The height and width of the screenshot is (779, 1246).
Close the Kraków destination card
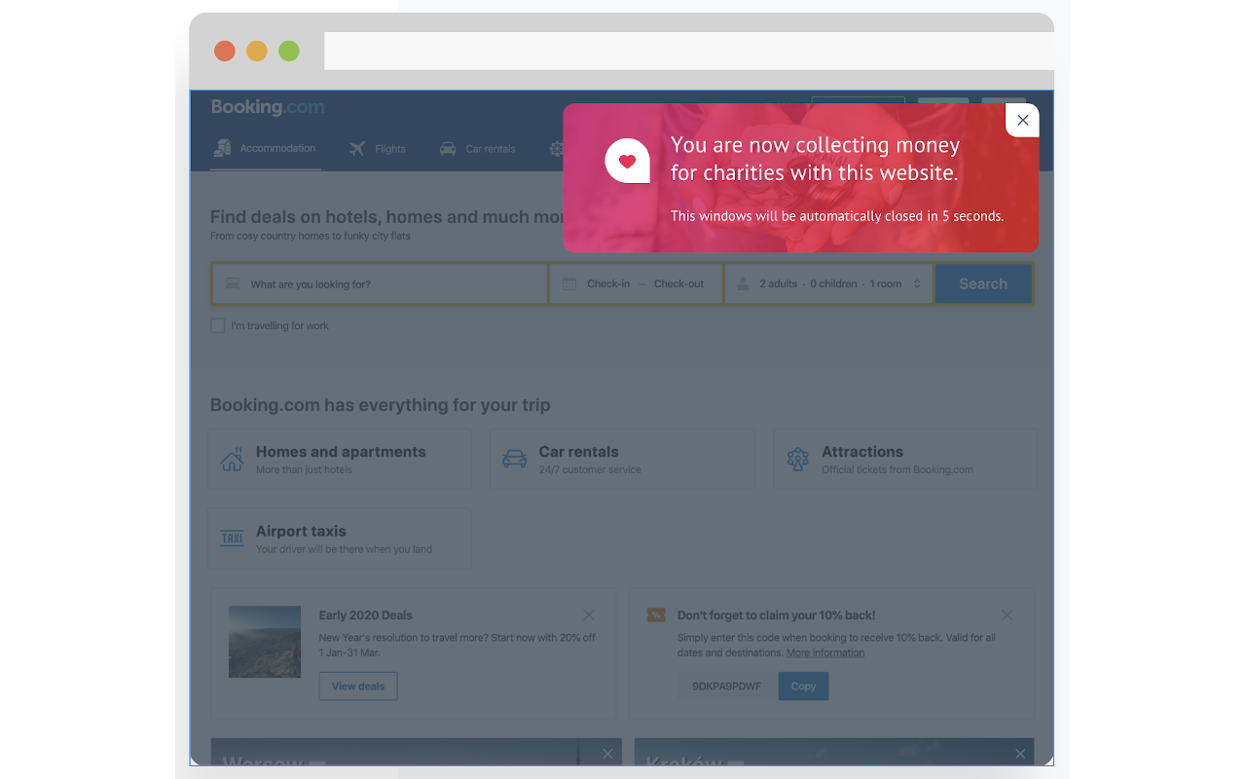point(1020,754)
